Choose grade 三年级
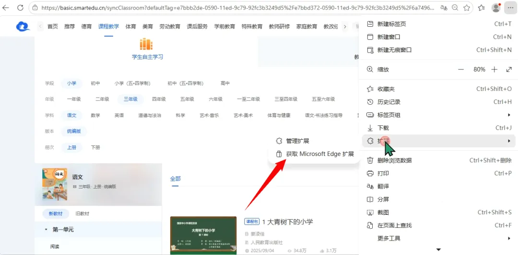 [x=130, y=99]
